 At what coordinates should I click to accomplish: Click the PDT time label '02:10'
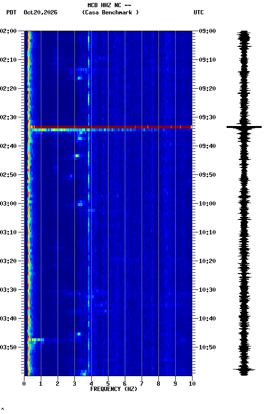coord(8,60)
